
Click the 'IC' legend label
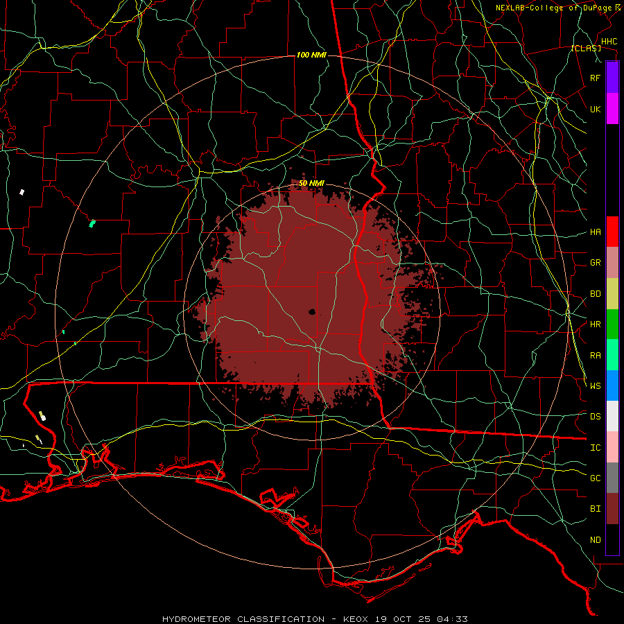click(595, 448)
